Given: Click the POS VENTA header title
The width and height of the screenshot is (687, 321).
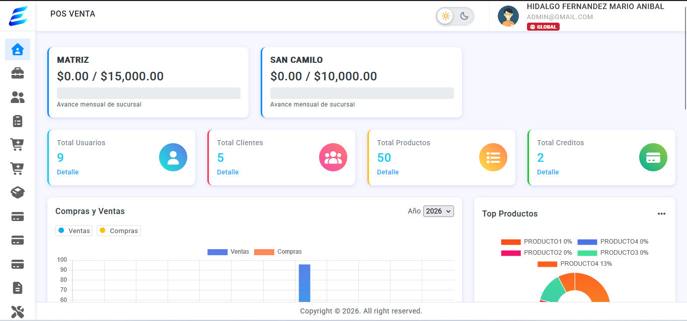Looking at the screenshot, I should [72, 14].
